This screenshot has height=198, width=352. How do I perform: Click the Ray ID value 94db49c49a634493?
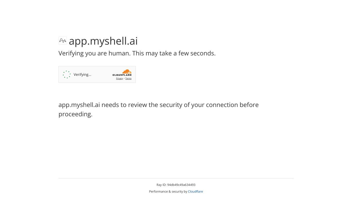tap(181, 185)
